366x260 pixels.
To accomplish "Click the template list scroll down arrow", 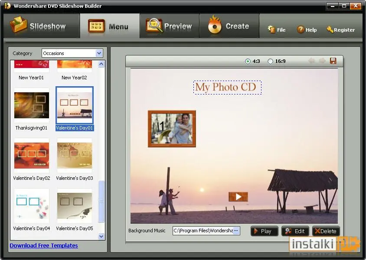I will point(101,236).
